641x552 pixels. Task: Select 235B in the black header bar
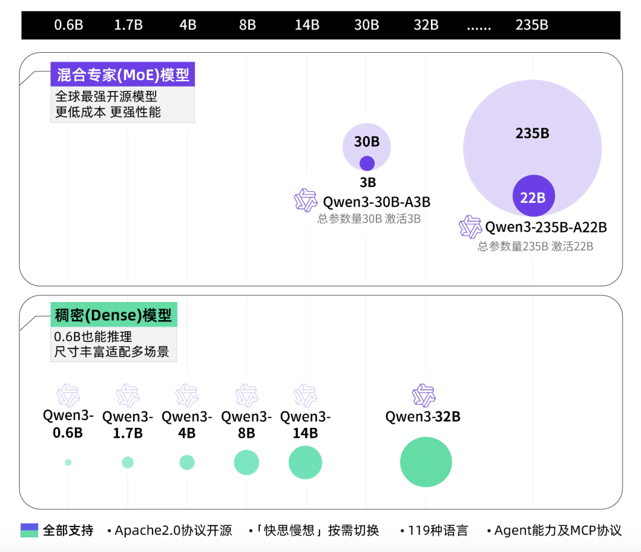click(532, 25)
